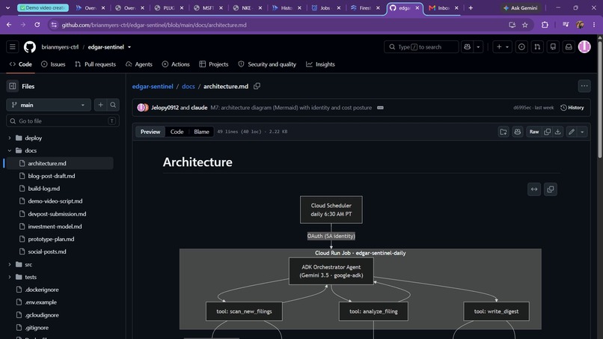The width and height of the screenshot is (603, 339).
Task: Open the Chrome tab search dropdown
Action: [x=7, y=7]
